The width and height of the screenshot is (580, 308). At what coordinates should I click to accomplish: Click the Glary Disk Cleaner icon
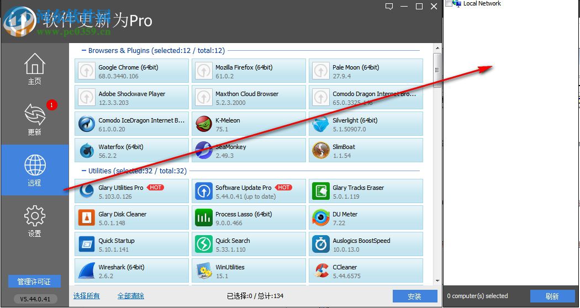(87, 218)
